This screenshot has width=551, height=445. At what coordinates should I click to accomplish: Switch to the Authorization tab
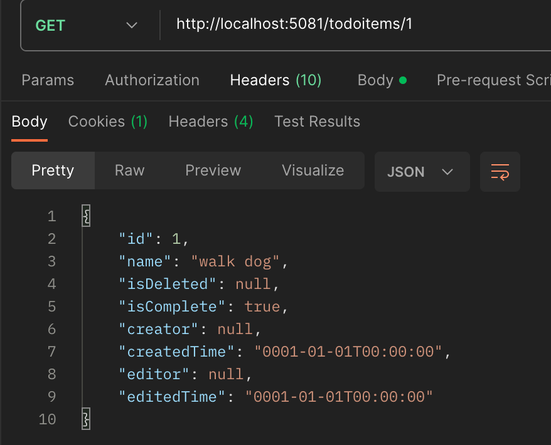click(152, 80)
